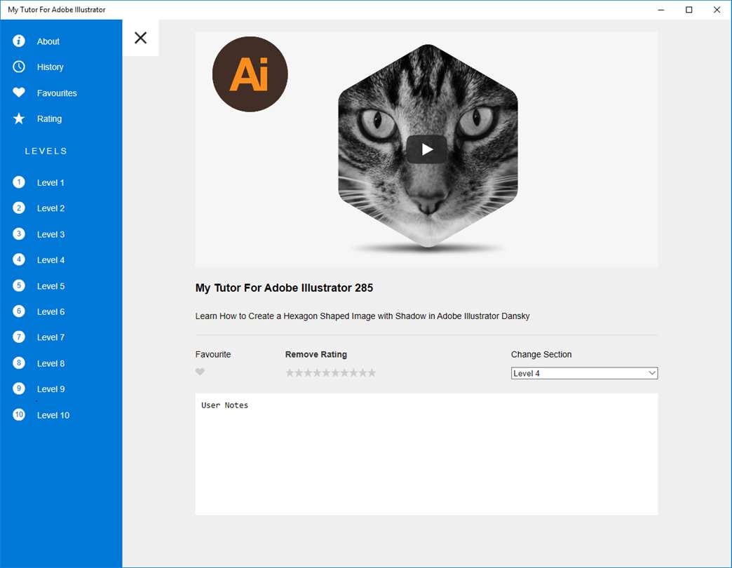732x568 pixels.
Task: Show Favourites using the sidebar heart icon
Action: 19,93
